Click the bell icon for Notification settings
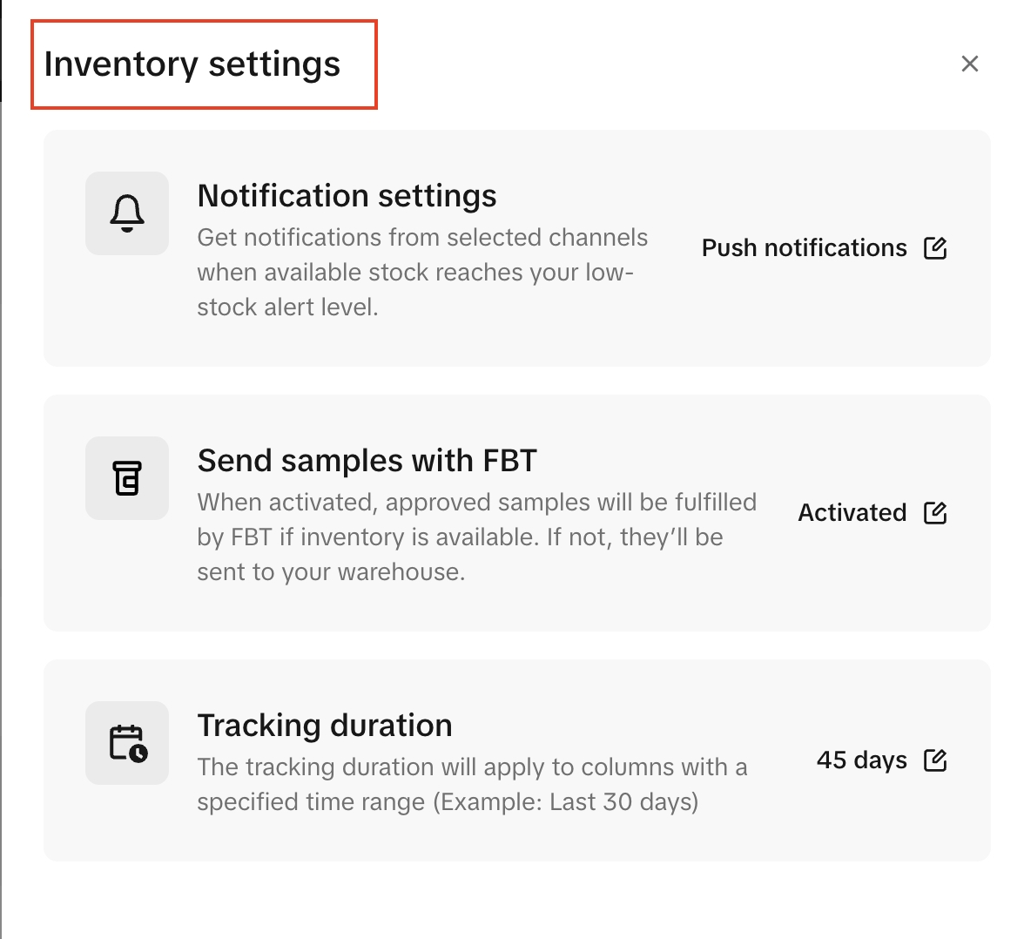The image size is (1024, 939). click(127, 213)
